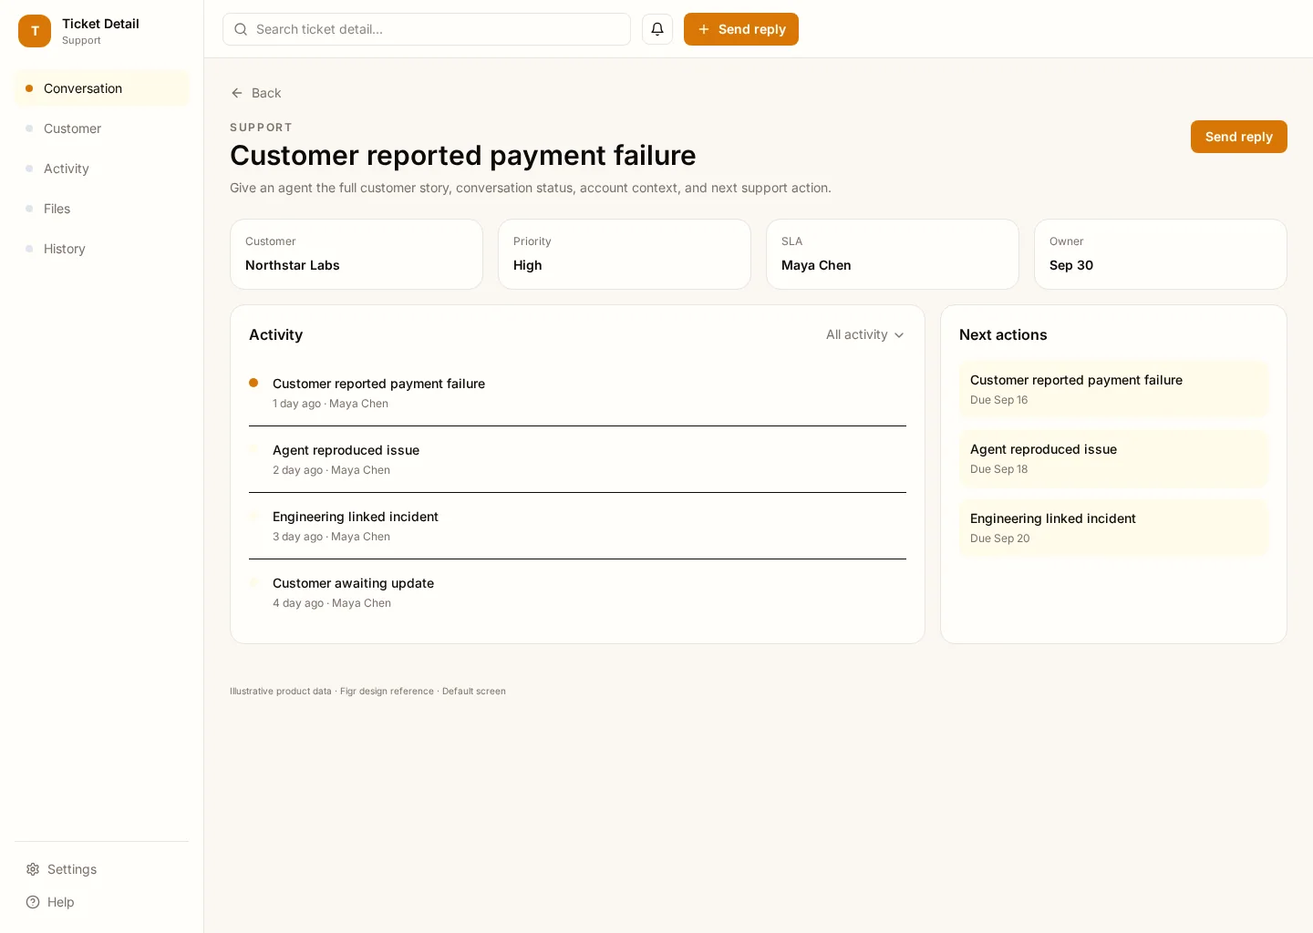Open the Priority High card
Screen dimensions: 1313x933
pyautogui.click(x=625, y=254)
